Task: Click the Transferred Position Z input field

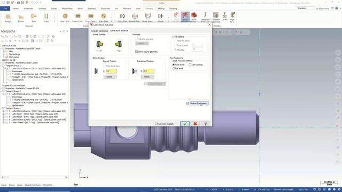Action: (149, 71)
